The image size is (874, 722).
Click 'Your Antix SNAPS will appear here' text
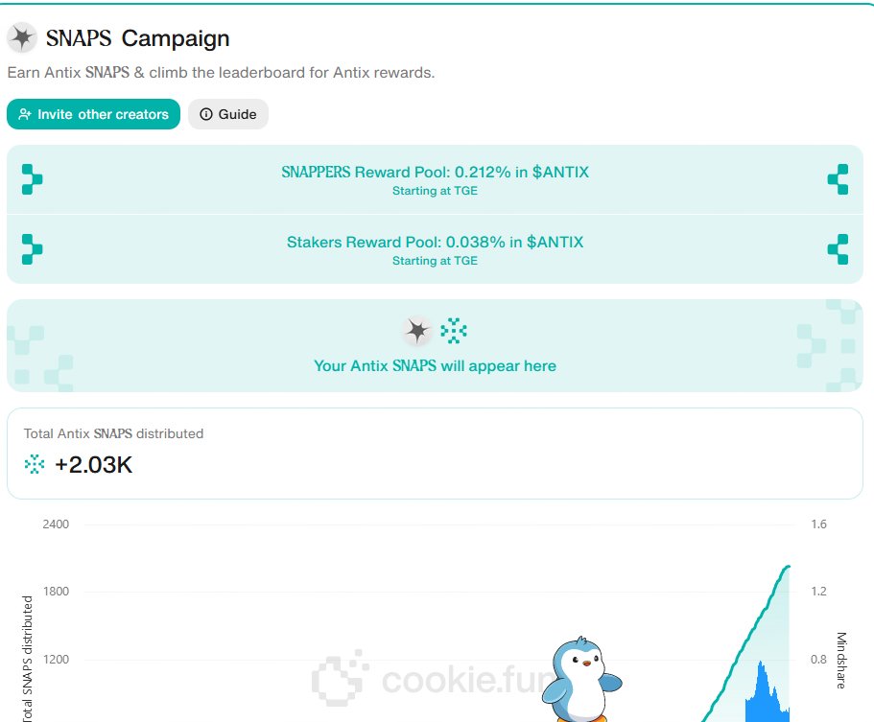click(435, 365)
